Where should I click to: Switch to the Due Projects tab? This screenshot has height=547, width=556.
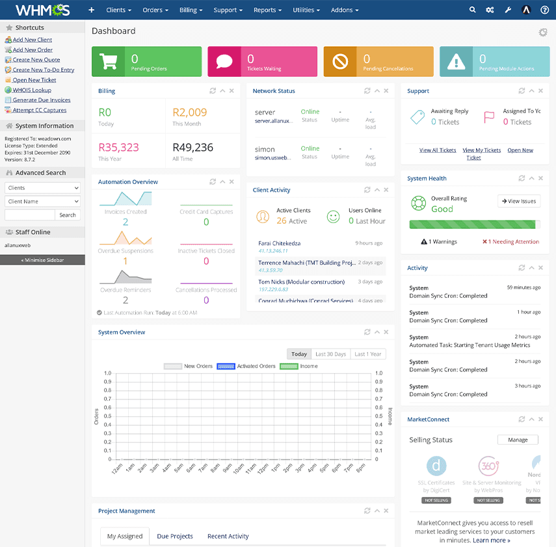pyautogui.click(x=175, y=536)
